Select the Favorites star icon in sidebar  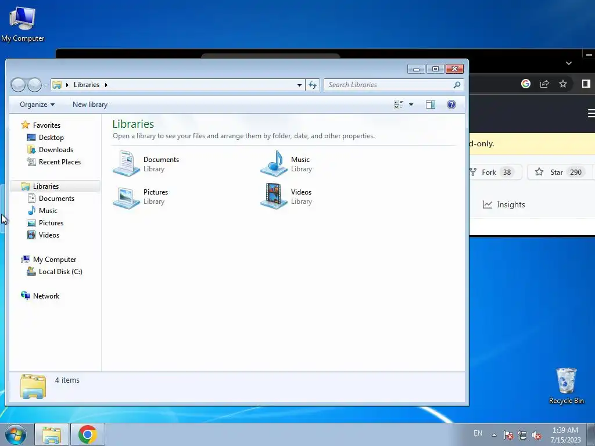click(x=26, y=125)
